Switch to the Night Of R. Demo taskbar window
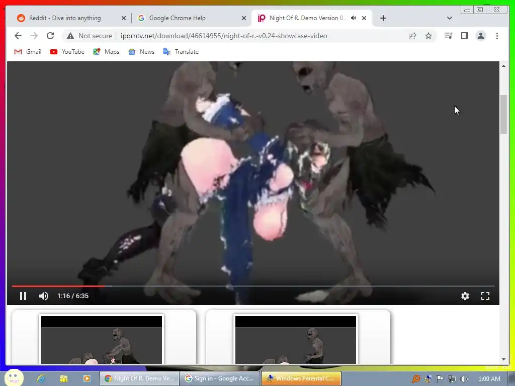Screen dimensions: 515x386 point(139,378)
